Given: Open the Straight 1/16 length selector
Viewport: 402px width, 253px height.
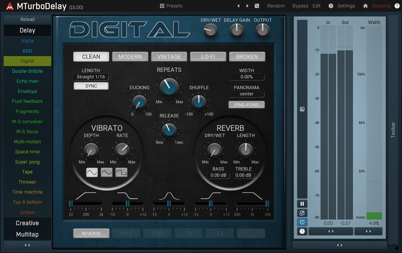Looking at the screenshot, I should point(91,77).
